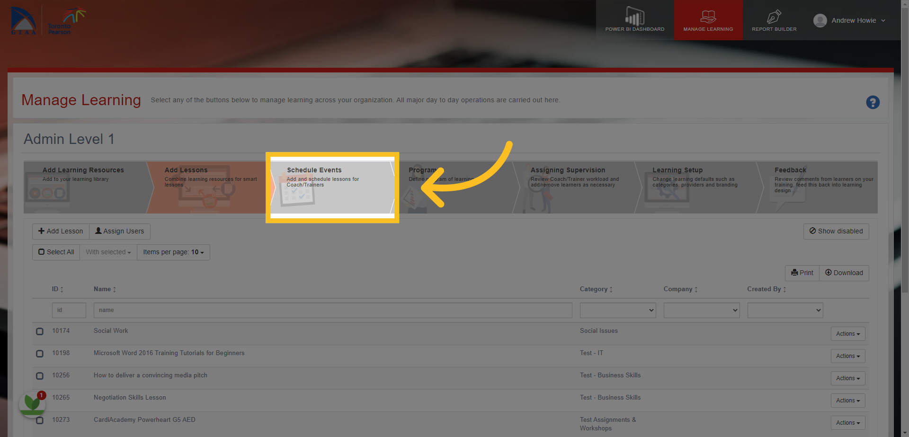Click Print button
The image size is (909, 437).
[x=802, y=273]
